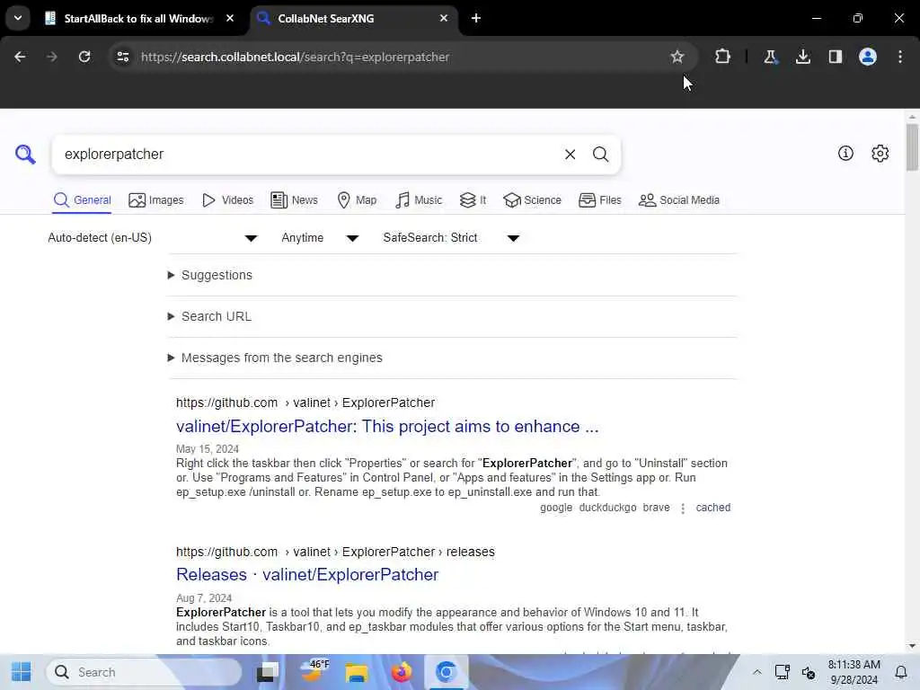The width and height of the screenshot is (920, 690).
Task: Open the Extensions puzzle icon
Action: coord(723,57)
